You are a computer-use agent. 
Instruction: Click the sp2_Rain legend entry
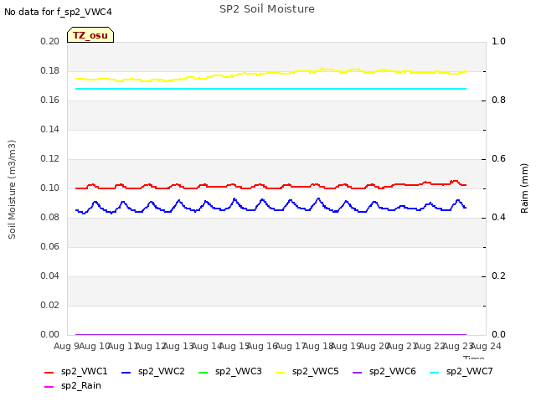pos(73,385)
